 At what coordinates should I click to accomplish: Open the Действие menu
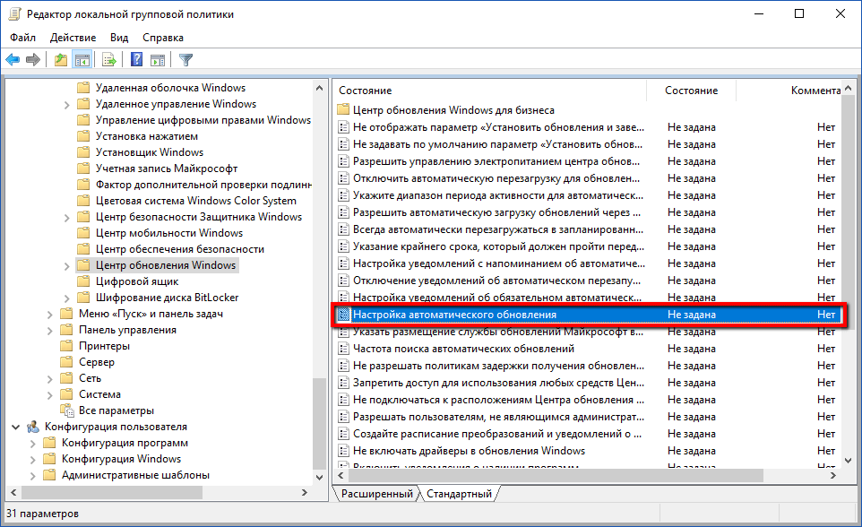click(x=73, y=38)
